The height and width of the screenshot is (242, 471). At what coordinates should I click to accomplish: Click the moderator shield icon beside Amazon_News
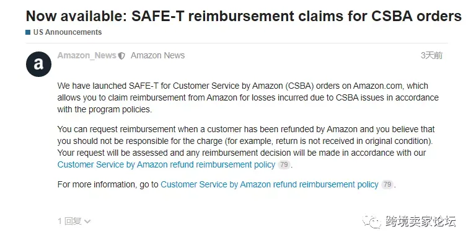point(121,56)
